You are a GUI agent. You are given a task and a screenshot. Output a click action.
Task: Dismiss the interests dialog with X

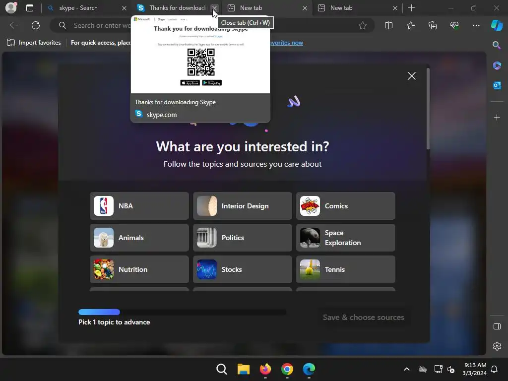click(411, 76)
